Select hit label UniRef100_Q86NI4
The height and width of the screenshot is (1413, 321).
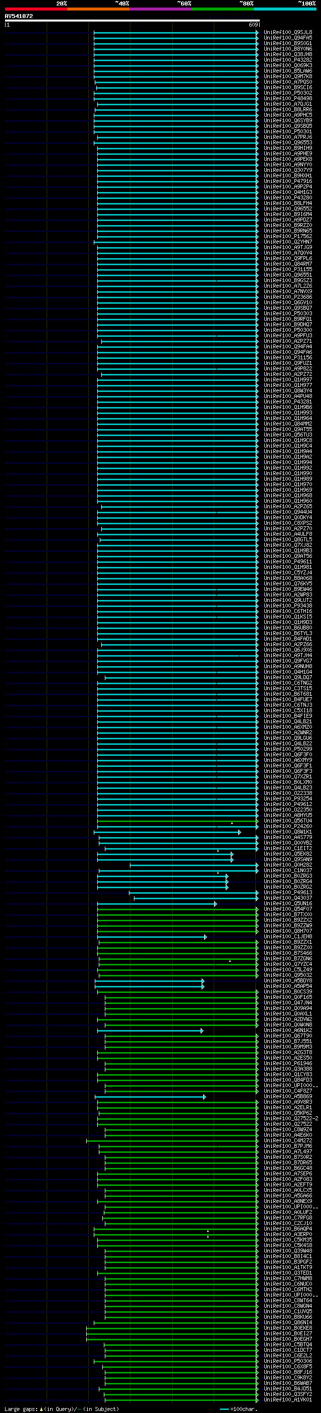click(x=287, y=1322)
